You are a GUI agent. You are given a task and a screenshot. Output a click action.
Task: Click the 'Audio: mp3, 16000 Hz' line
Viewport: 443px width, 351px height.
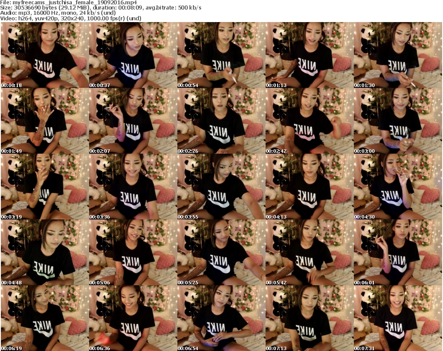coord(58,13)
